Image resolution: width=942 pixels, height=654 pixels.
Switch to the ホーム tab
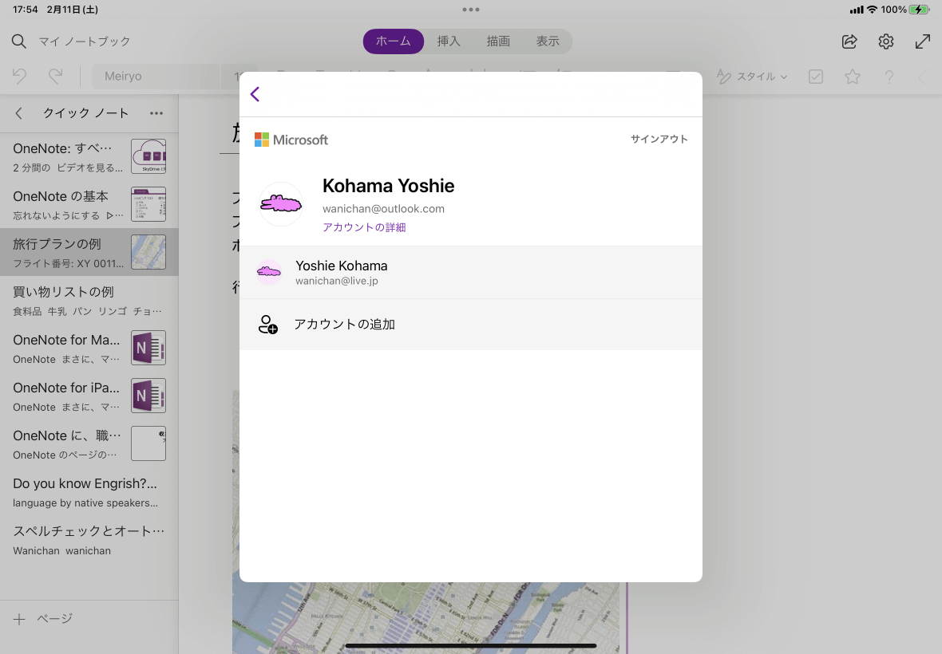point(394,41)
